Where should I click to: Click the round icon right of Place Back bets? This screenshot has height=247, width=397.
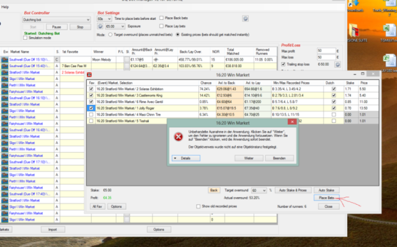click(245, 19)
